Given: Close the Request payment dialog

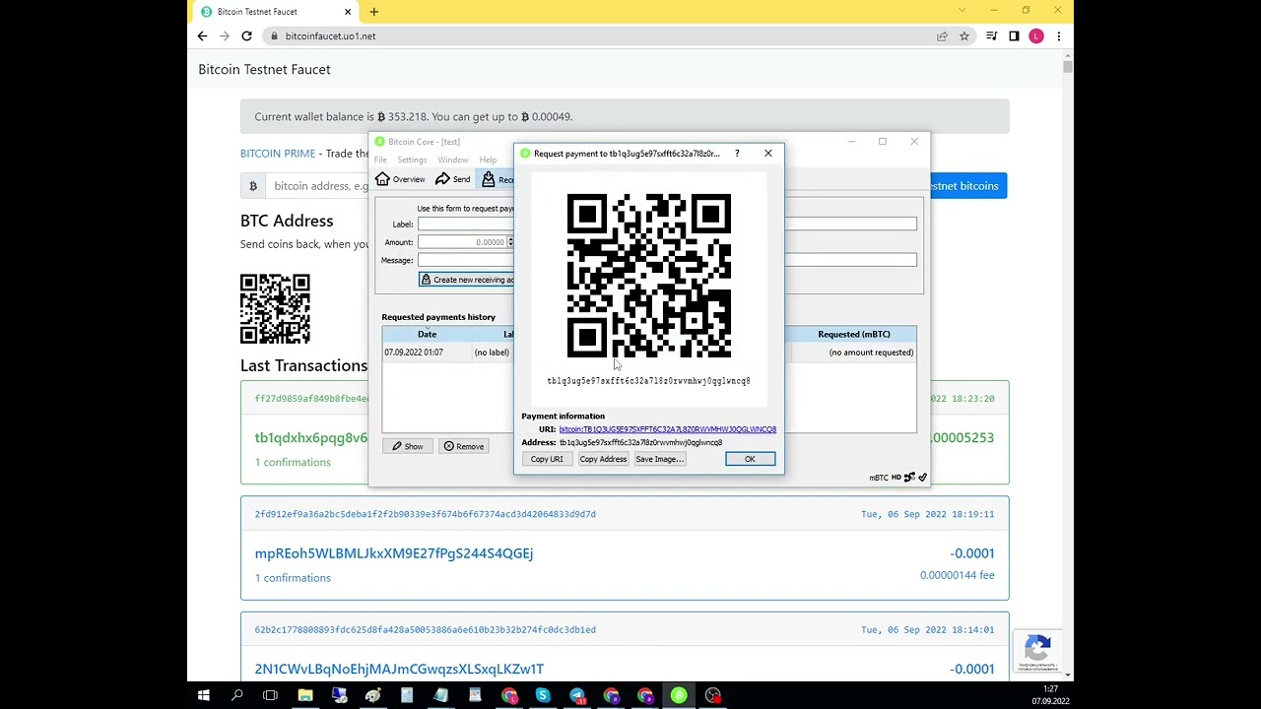Looking at the screenshot, I should pyautogui.click(x=768, y=154).
